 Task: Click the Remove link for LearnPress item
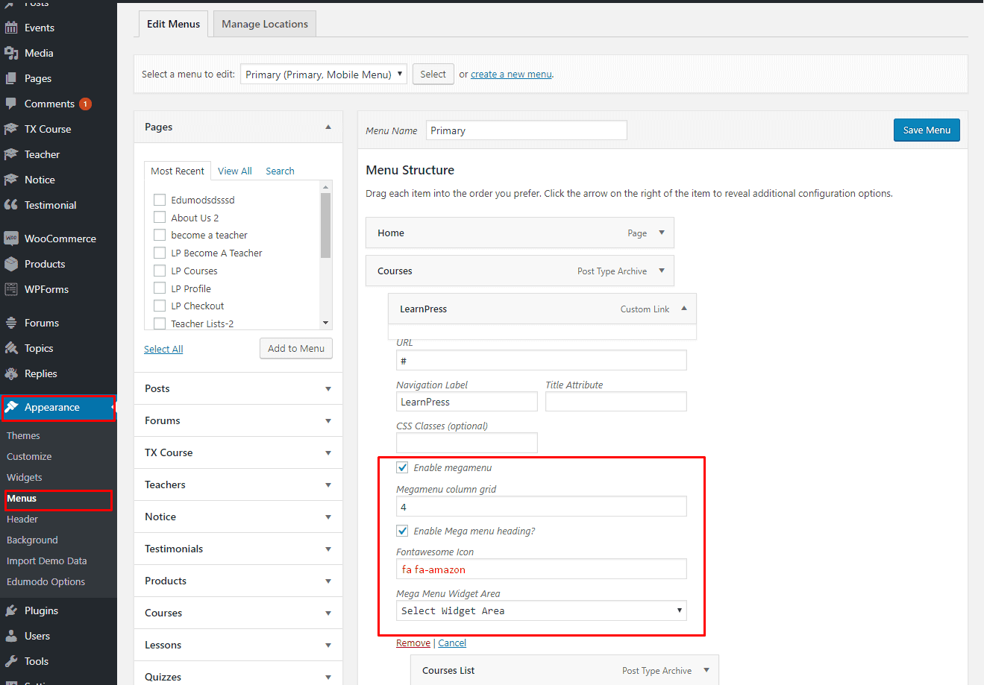point(413,643)
